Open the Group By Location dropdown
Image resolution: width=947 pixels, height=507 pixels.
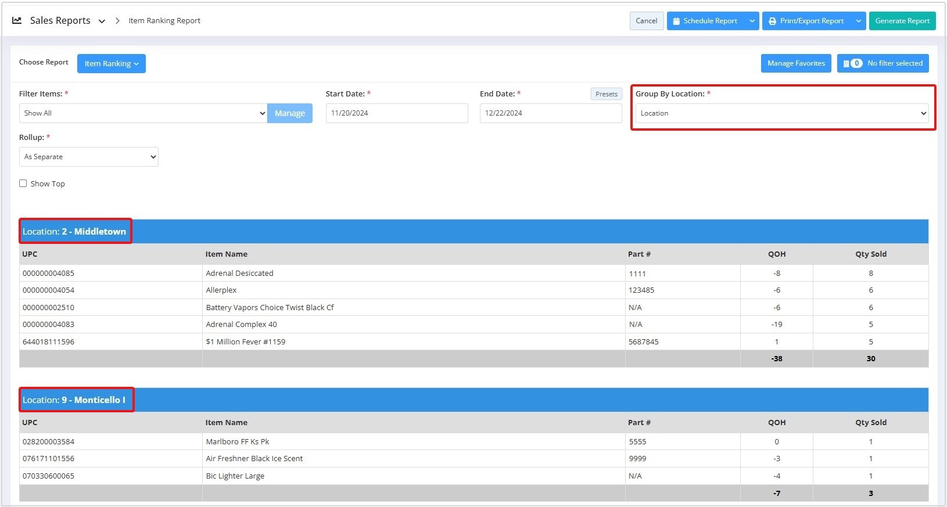(782, 113)
